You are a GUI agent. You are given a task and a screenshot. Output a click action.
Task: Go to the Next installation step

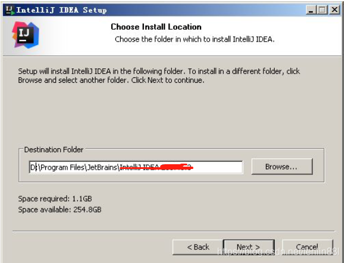coord(249,247)
